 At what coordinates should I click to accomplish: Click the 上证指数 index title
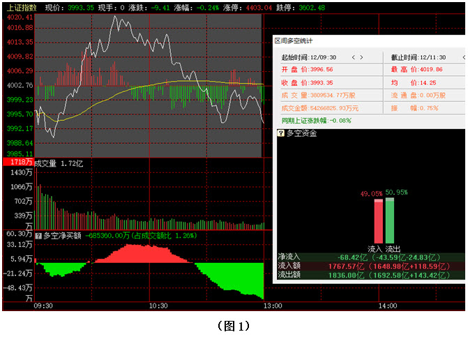19,7
